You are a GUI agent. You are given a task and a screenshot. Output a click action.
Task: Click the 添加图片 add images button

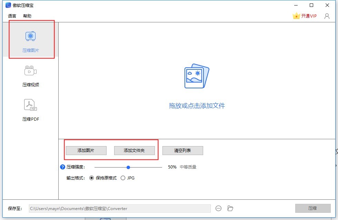(86, 150)
